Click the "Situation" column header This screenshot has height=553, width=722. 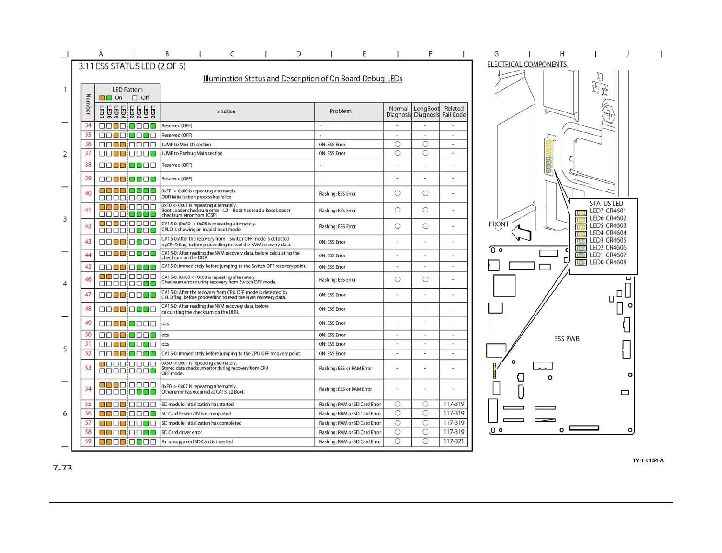[x=226, y=112]
